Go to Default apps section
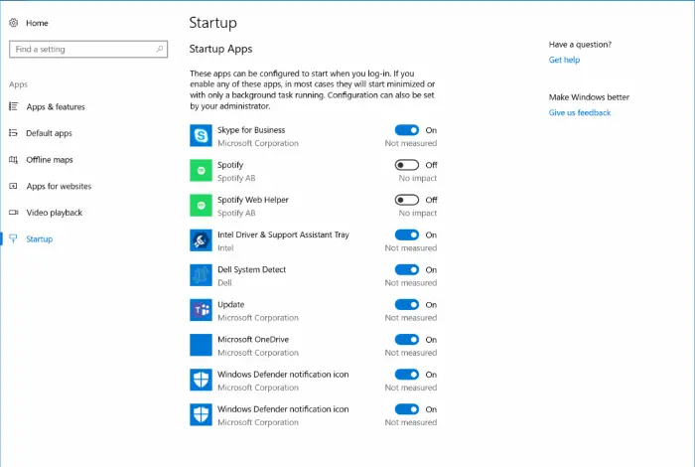 (x=49, y=133)
